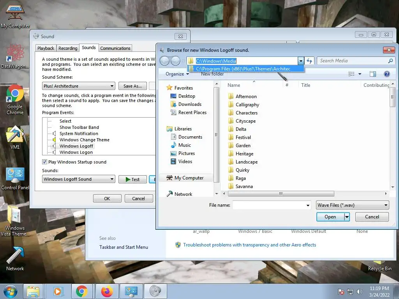Click the file list vertical scrollbar
Viewport: 399px width, 299px height.
393,98
